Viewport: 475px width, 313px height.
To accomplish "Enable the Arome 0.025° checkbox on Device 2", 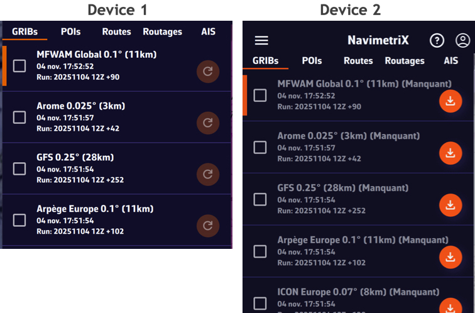I will tap(259, 147).
